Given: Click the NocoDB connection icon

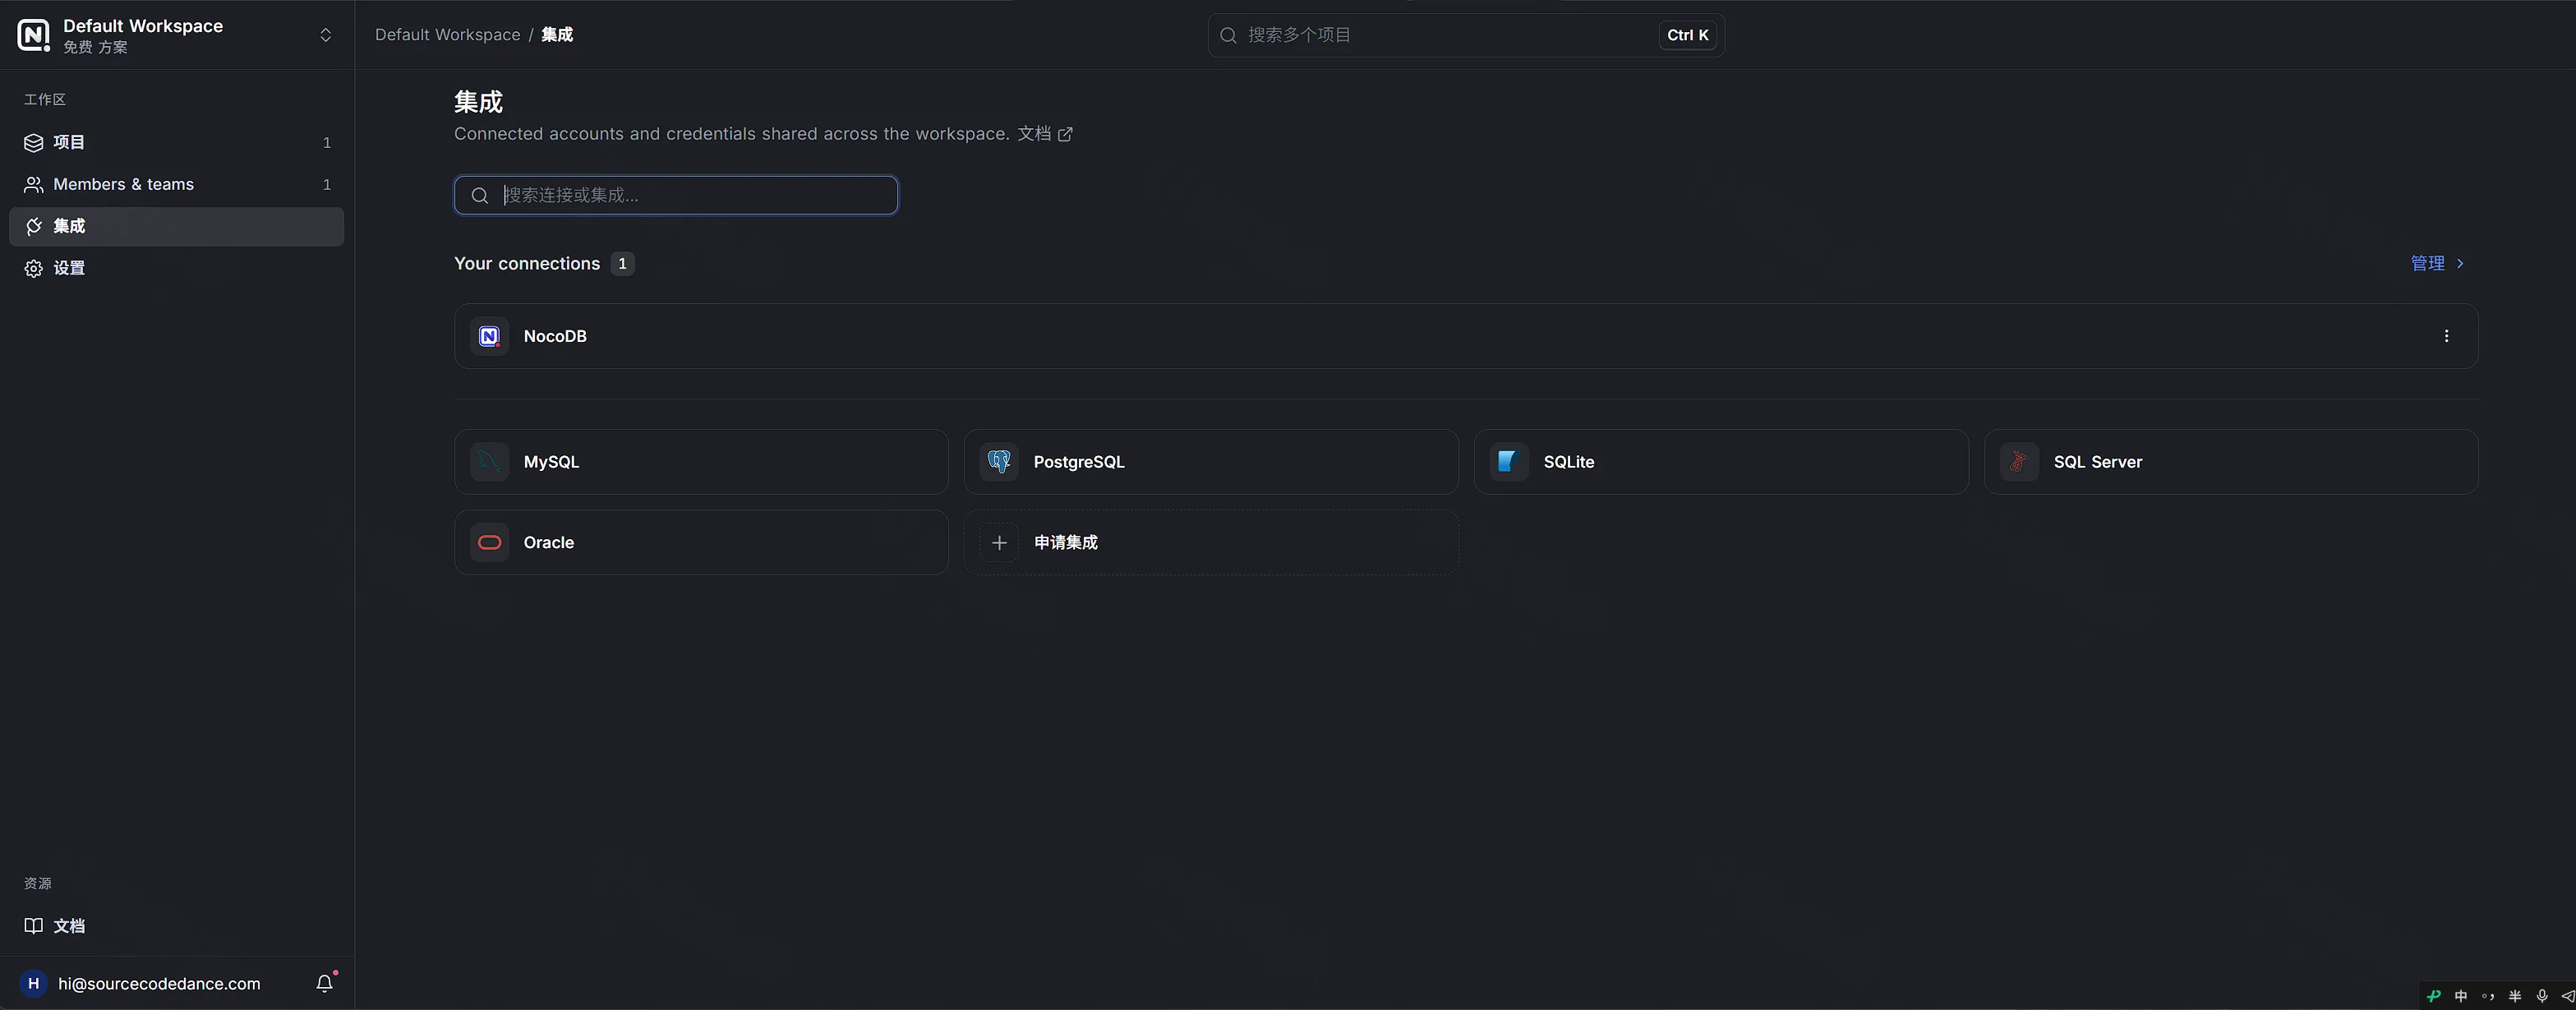Looking at the screenshot, I should click(489, 336).
